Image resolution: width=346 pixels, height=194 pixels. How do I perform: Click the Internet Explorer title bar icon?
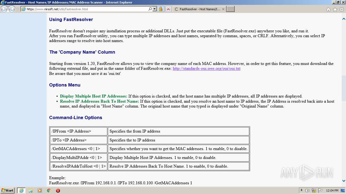pos(3,2)
